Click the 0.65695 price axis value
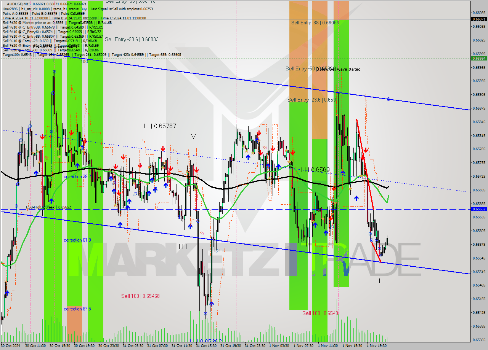Screen dimensions: 488x350 479,190
